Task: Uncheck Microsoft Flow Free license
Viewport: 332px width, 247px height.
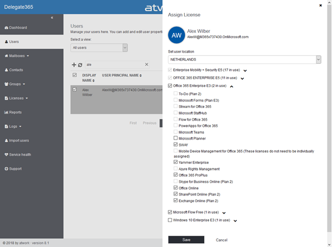Action: point(170,212)
